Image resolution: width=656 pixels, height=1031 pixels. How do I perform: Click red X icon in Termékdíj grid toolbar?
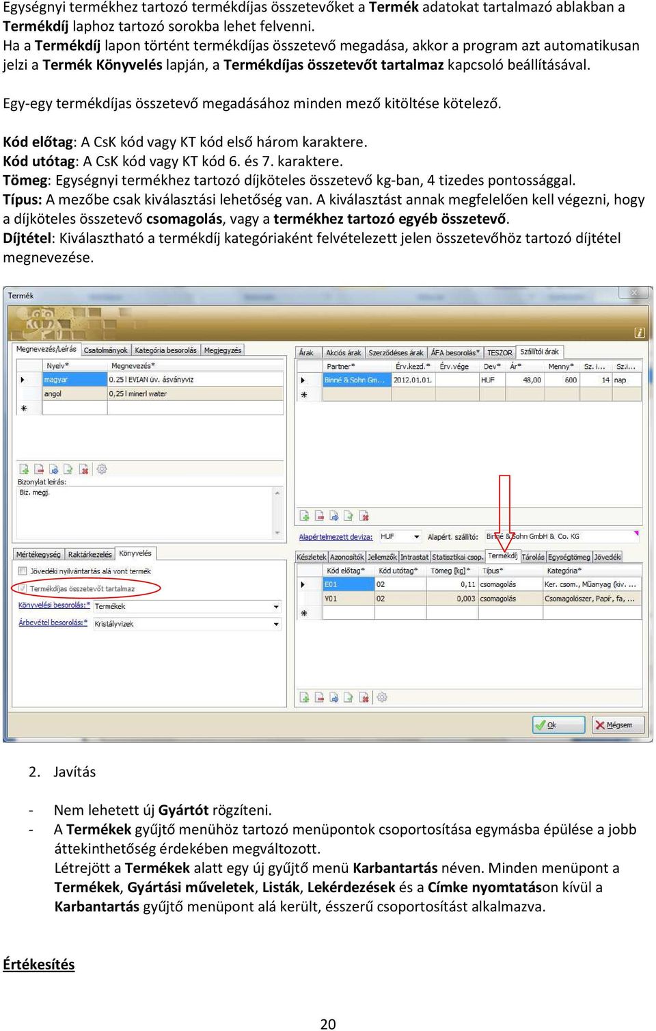[x=364, y=697]
